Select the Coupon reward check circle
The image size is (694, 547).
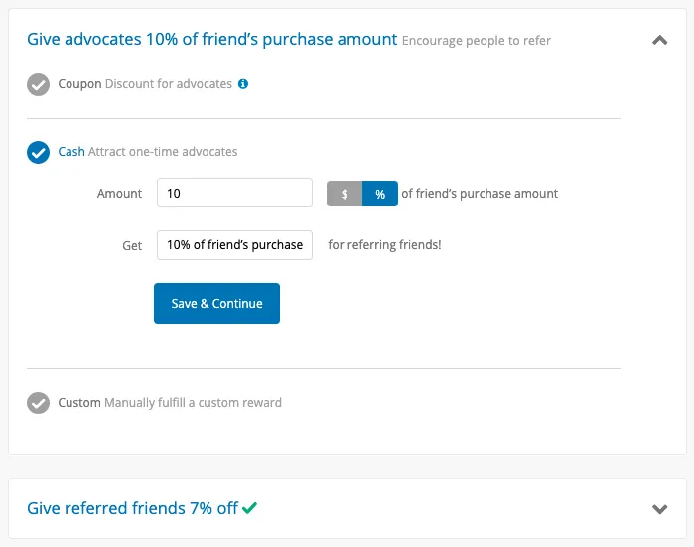click(x=38, y=84)
